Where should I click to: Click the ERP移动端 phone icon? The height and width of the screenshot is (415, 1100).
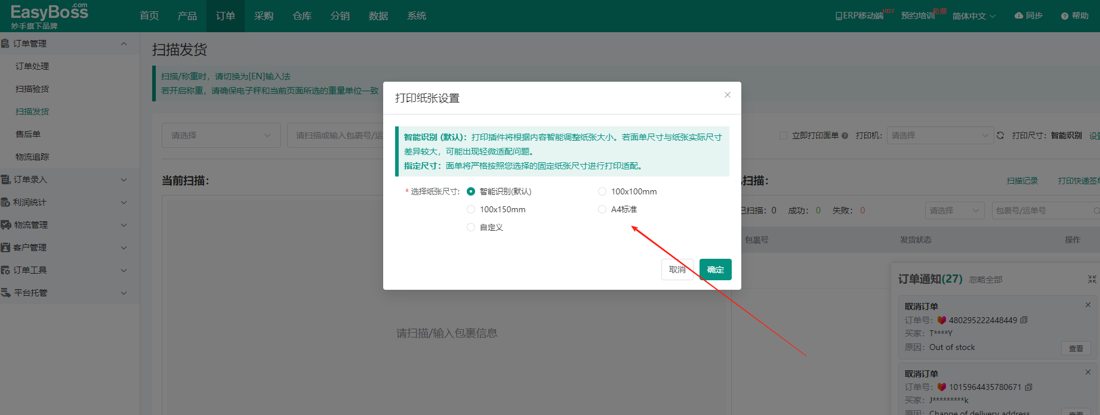(x=839, y=16)
